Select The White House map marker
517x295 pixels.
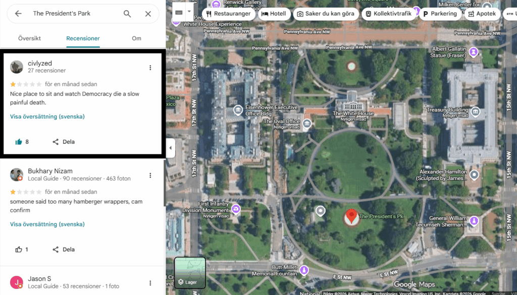pyautogui.click(x=353, y=106)
